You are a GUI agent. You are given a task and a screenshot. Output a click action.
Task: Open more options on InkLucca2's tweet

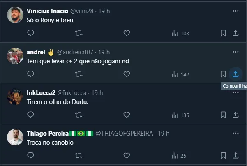[235, 93]
